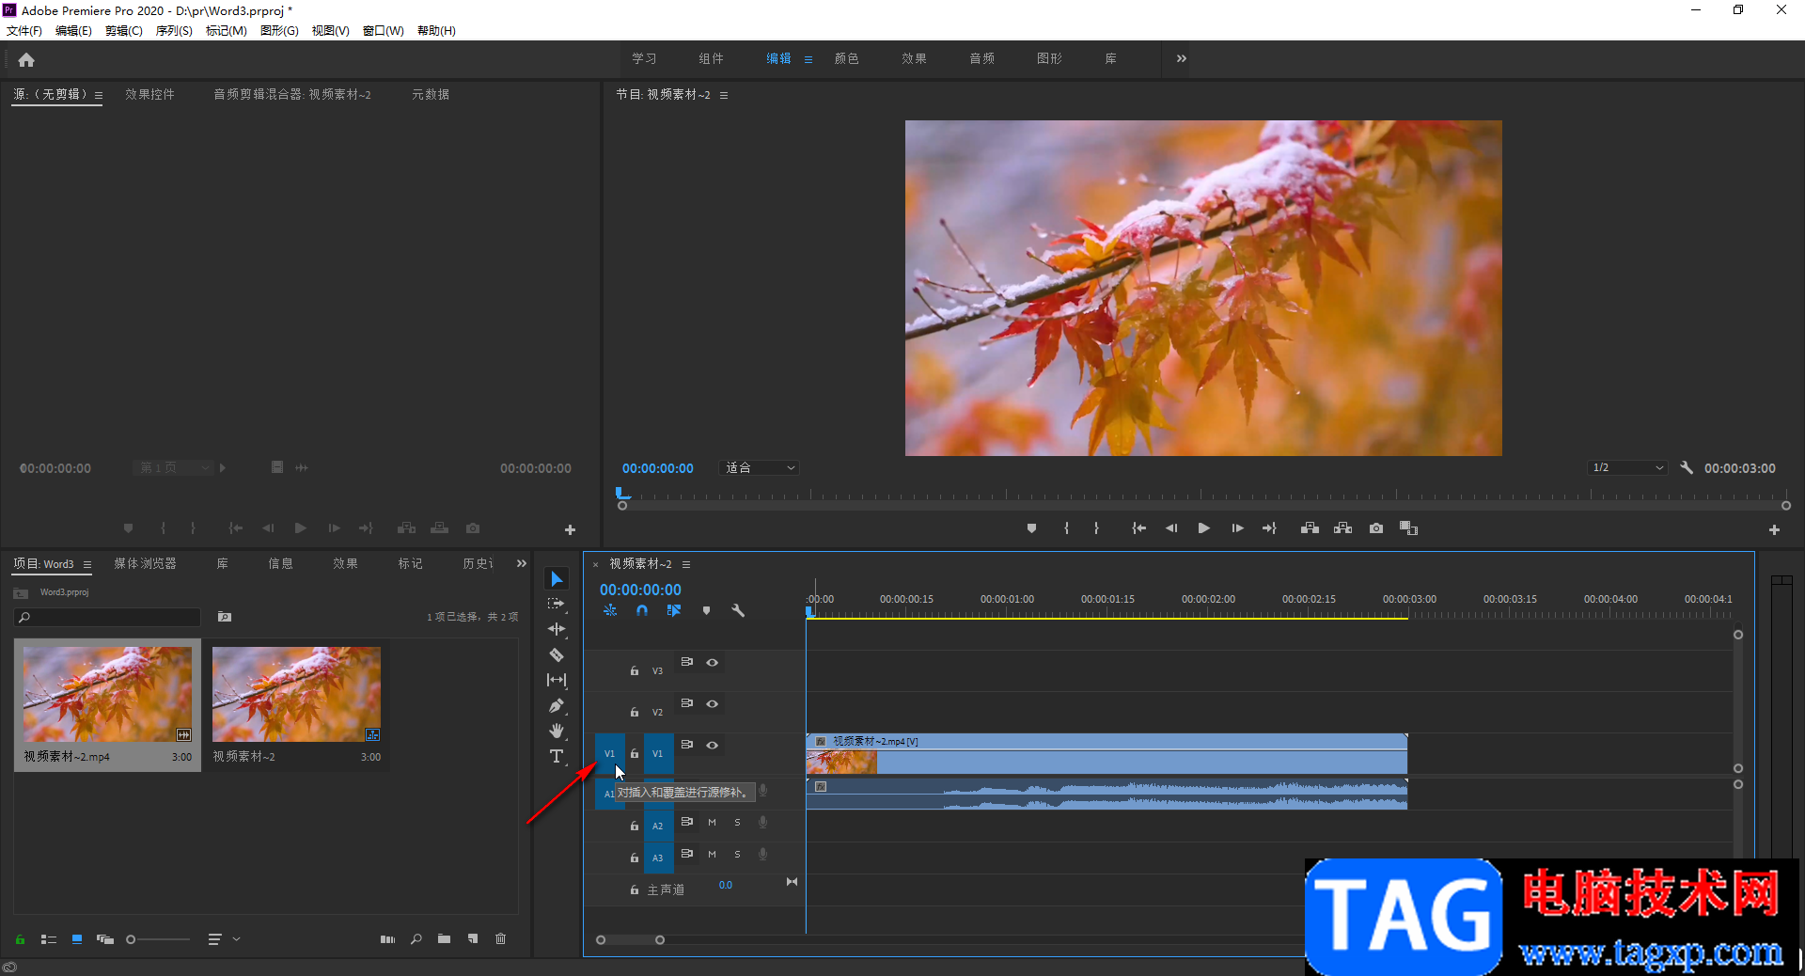Step forward one frame in program monitor
The image size is (1805, 976).
pyautogui.click(x=1237, y=528)
